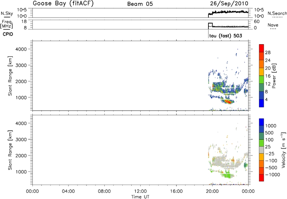Click the '4000' label on the power panel
The height and width of the screenshot is (199, 287).
(x=21, y=49)
